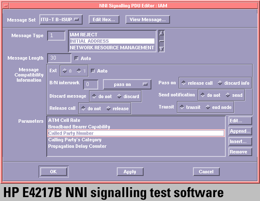Select Pass on discard info option
Screen dimensions: 260x201
pyautogui.click(x=234, y=83)
